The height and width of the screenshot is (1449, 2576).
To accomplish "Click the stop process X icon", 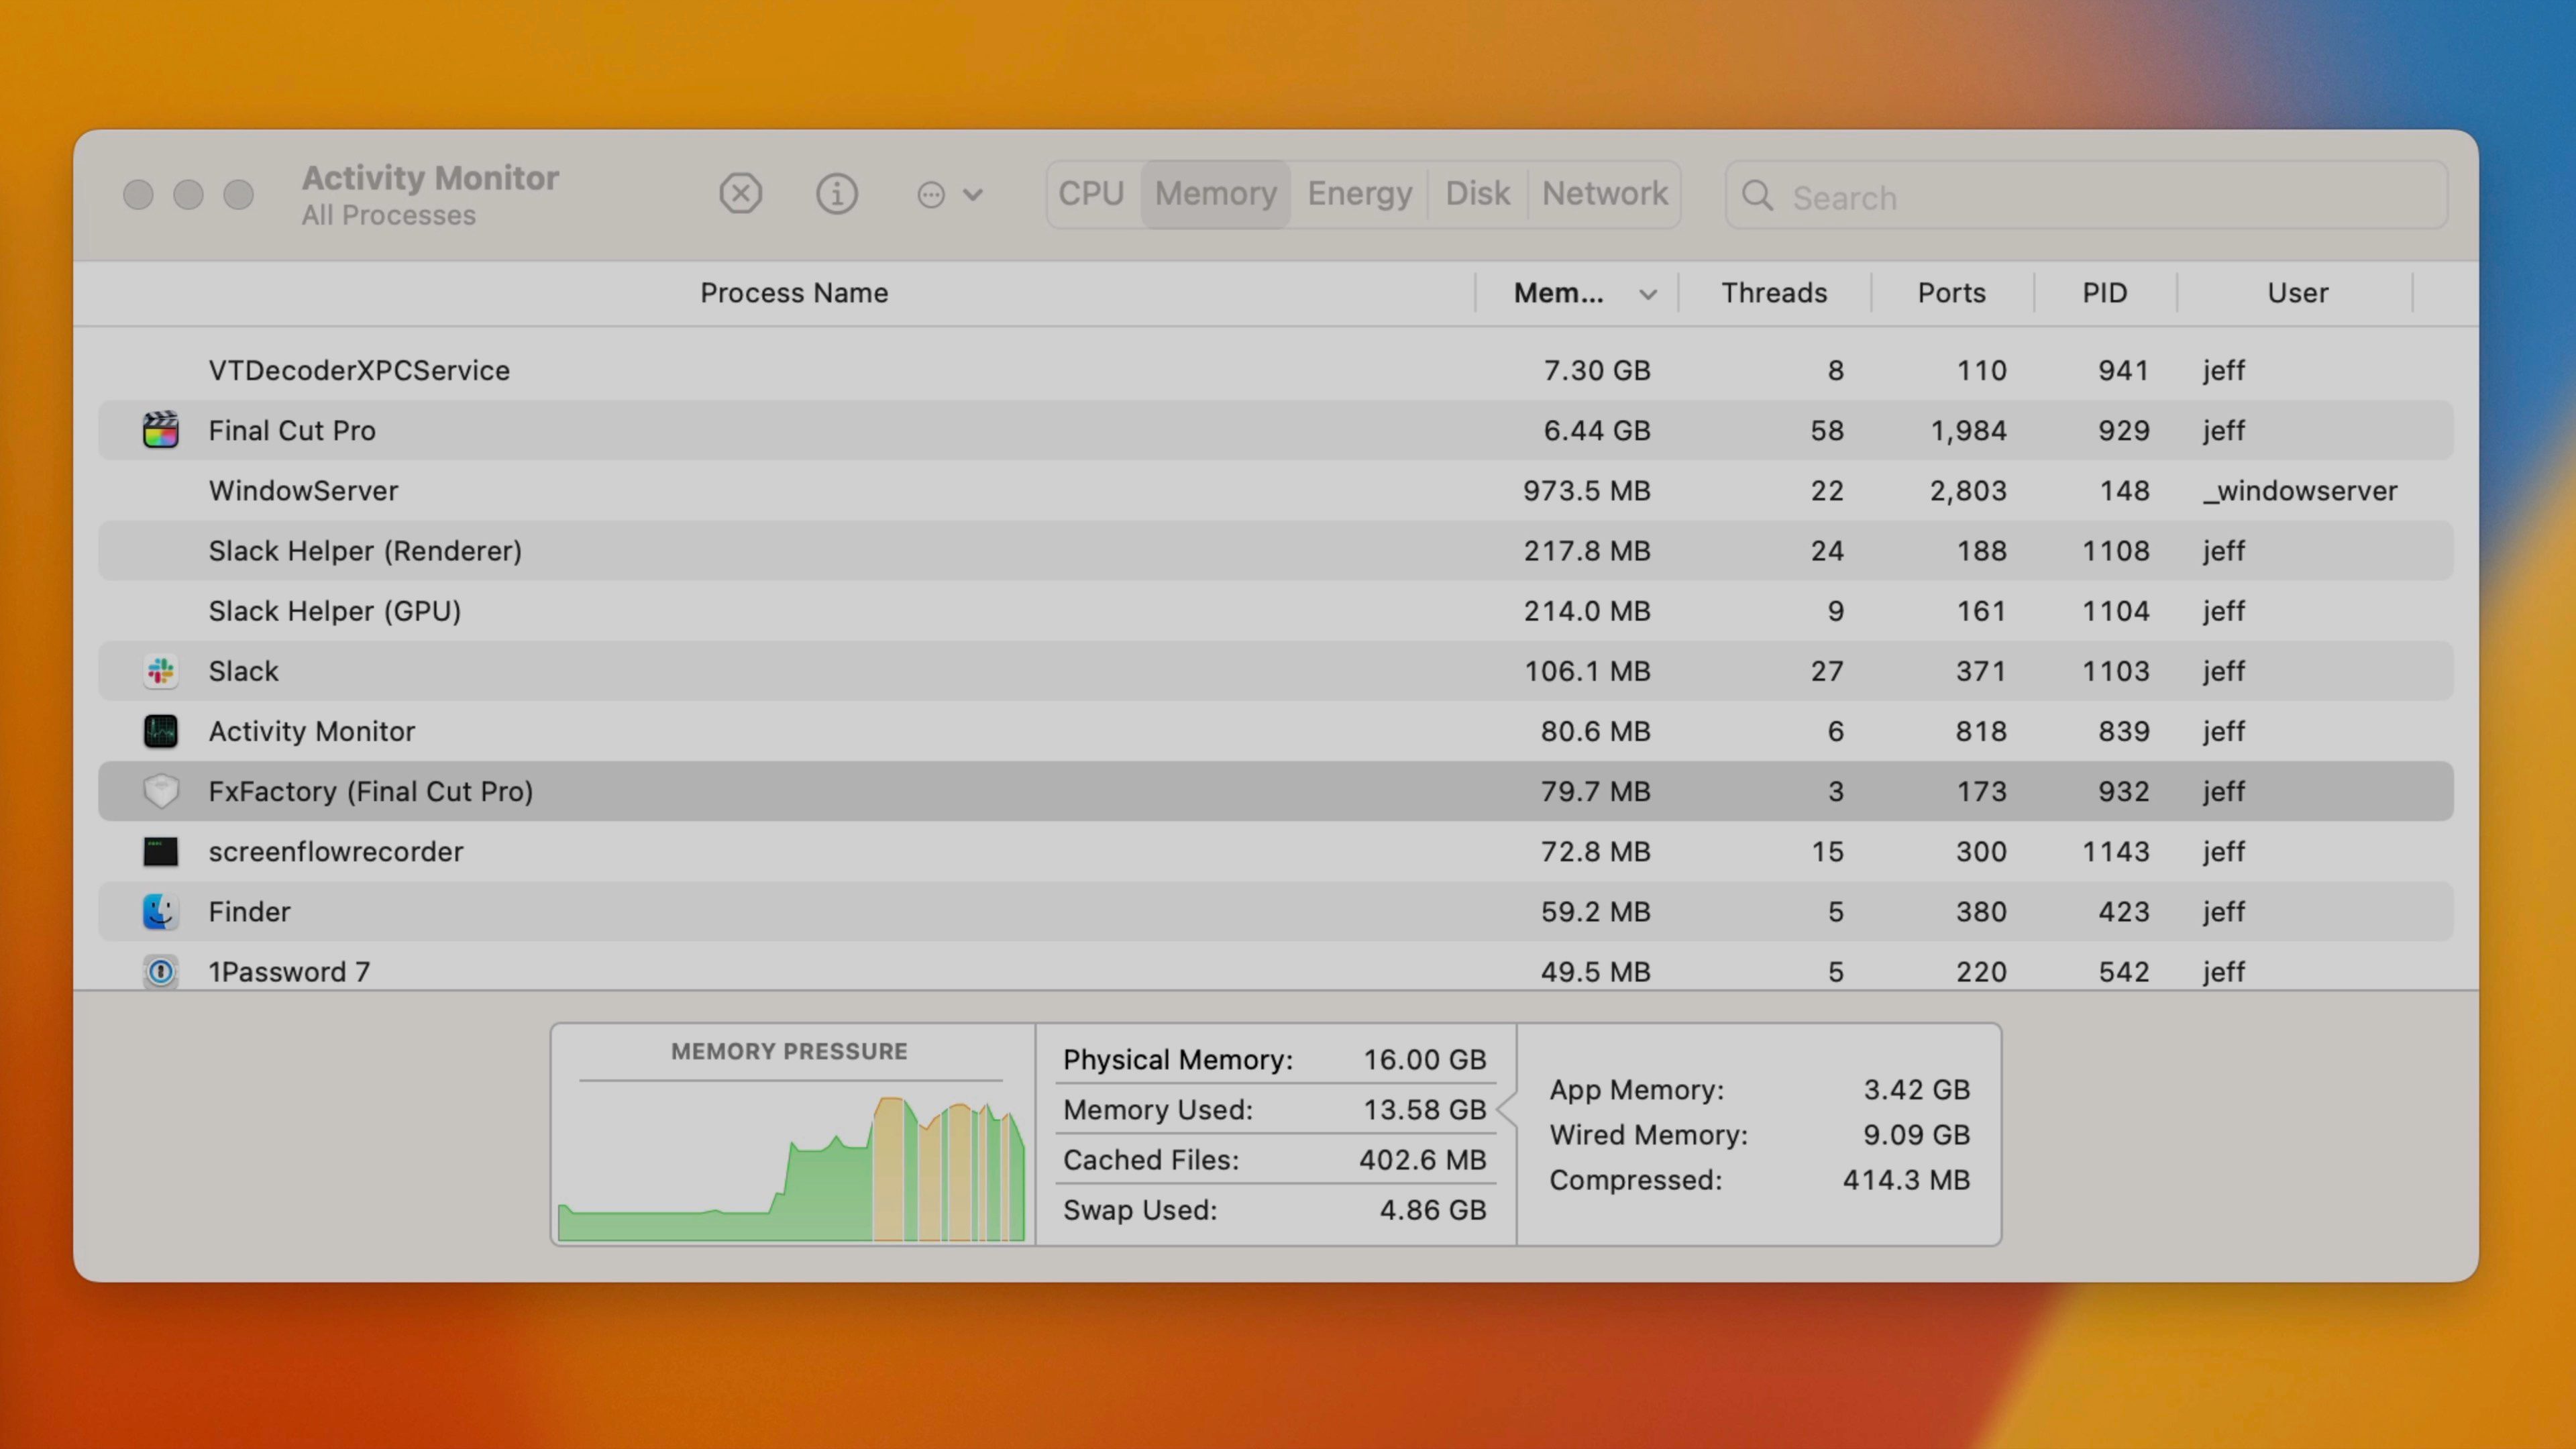I will [740, 193].
